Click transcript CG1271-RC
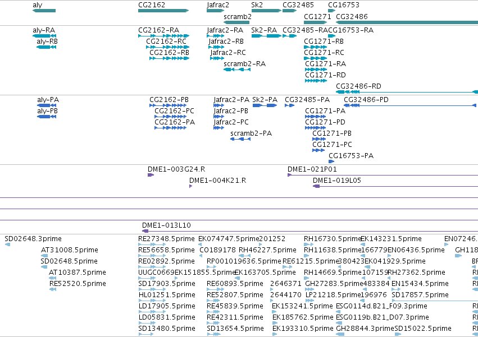Viewport: 478px width, 337px height. pos(324,53)
